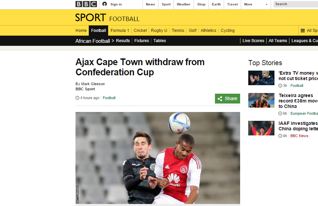Open Results under African Football
The height and width of the screenshot is (206, 318).
click(123, 41)
